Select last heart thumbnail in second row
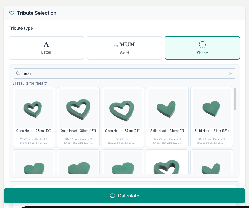249x208 pixels. click(212, 162)
